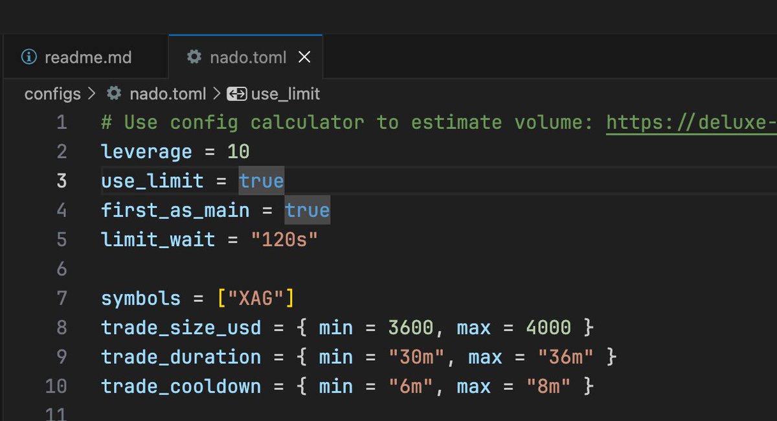
Task: Click the "30m" duration min value
Action: pos(416,357)
